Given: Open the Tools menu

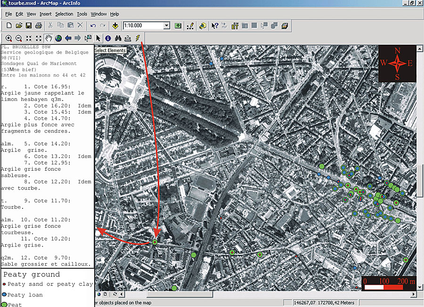Looking at the screenshot, I should pos(82,14).
